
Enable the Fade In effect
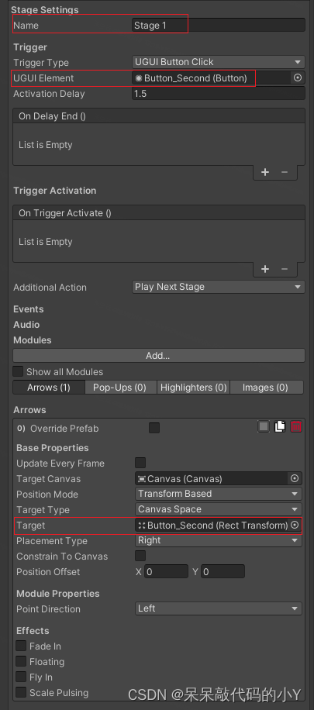coord(21,646)
